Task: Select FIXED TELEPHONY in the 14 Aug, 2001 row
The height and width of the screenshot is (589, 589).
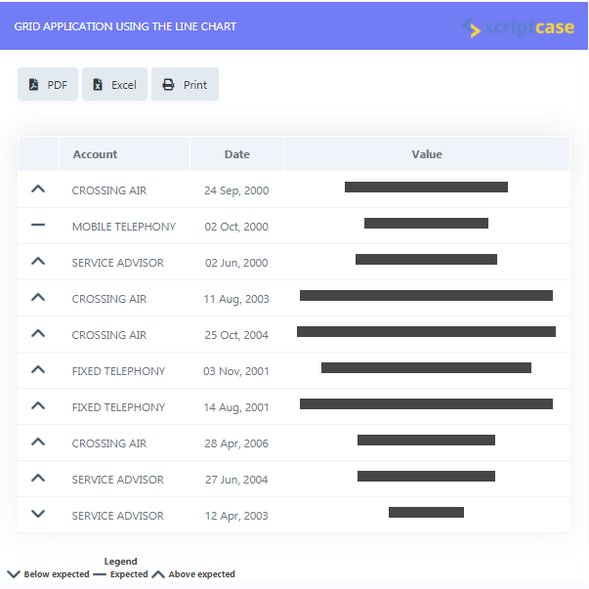Action: click(x=118, y=407)
